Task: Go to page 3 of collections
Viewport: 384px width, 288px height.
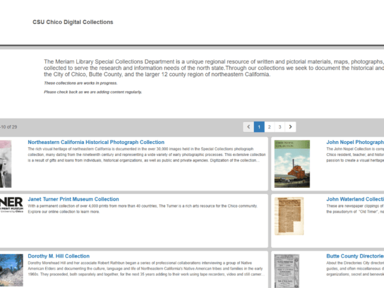Action: click(280, 127)
